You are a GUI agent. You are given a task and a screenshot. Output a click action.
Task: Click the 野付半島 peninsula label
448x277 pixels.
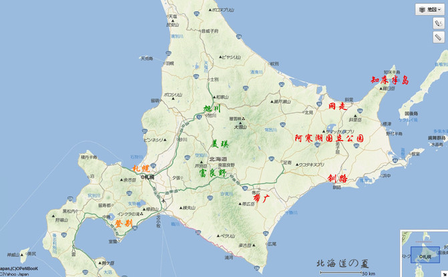tap(395, 134)
